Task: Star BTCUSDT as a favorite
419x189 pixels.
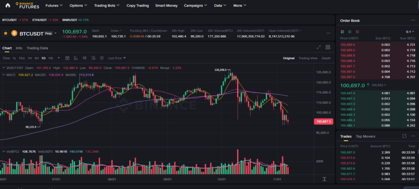Action: (x=6, y=33)
